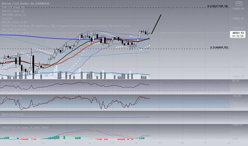
Task: Click the Mom (10, close) pane label
Action: click(x=13, y=114)
